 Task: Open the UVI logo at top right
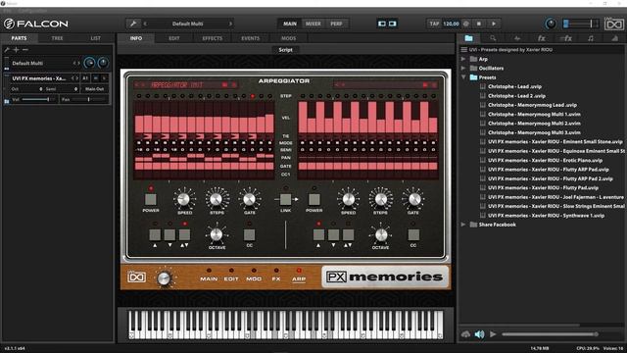click(x=614, y=24)
